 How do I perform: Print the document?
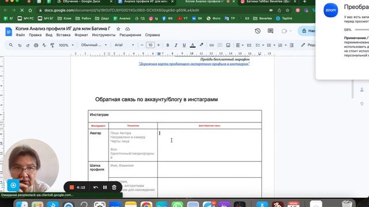point(36,45)
